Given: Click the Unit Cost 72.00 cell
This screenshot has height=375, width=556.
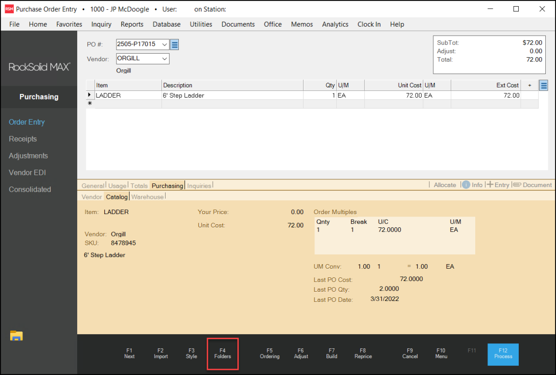Looking at the screenshot, I should (393, 95).
